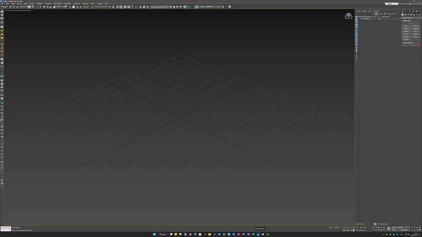This screenshot has height=237, width=422.
Task: Switch to the Motion command panel tab
Action: click(413, 11)
